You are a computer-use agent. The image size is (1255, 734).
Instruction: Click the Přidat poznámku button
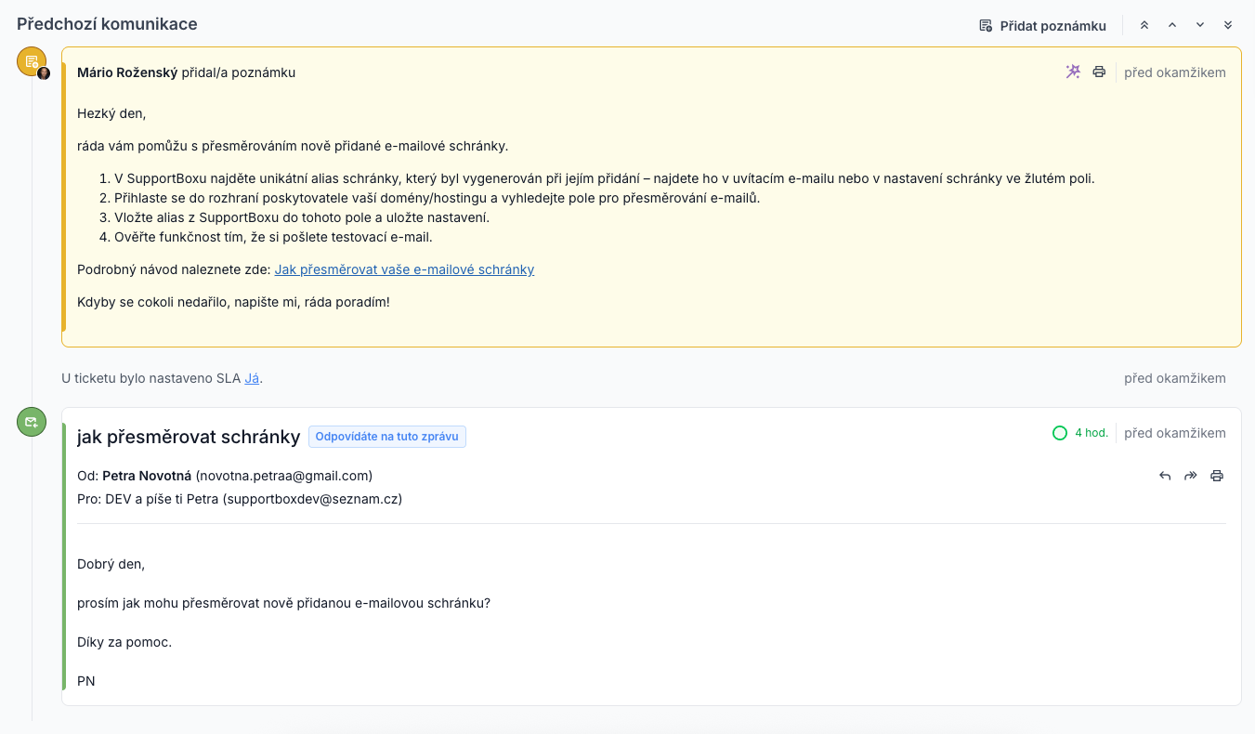1042,26
